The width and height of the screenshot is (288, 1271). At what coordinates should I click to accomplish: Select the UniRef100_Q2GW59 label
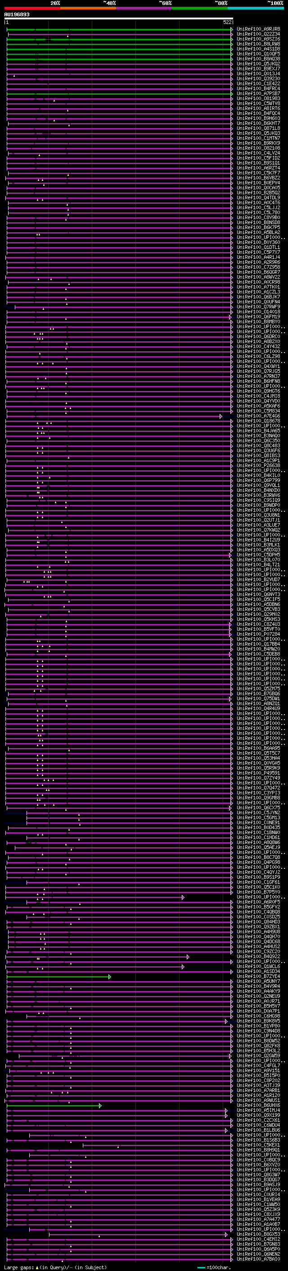tap(258, 1056)
